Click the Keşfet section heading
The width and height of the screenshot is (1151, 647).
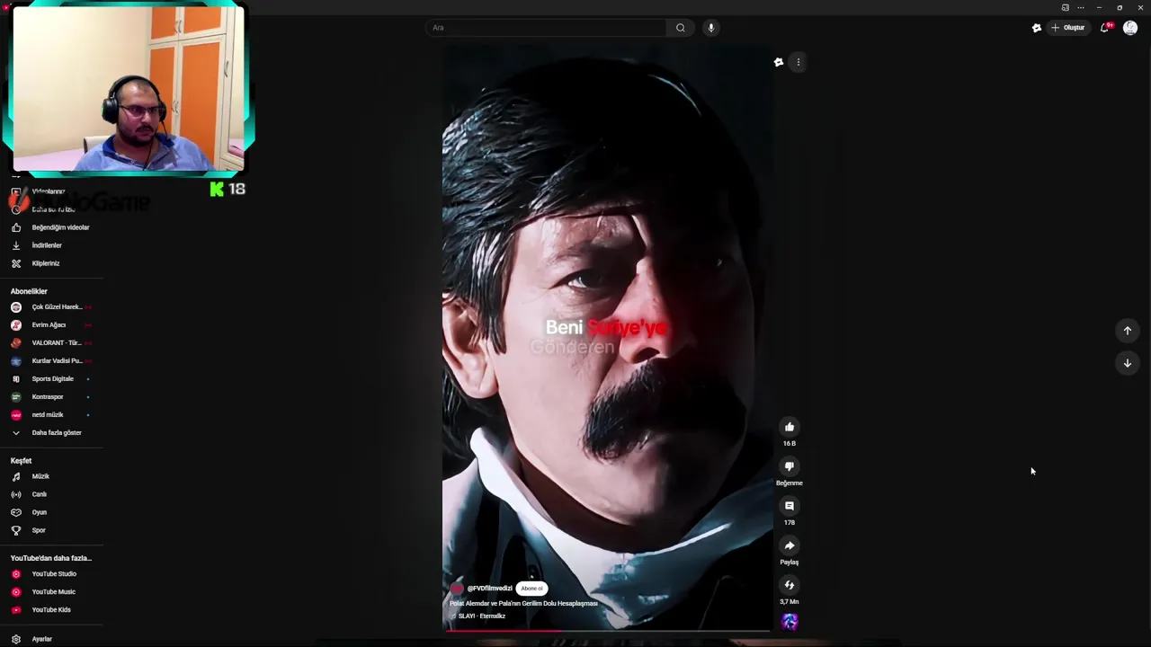tap(21, 461)
